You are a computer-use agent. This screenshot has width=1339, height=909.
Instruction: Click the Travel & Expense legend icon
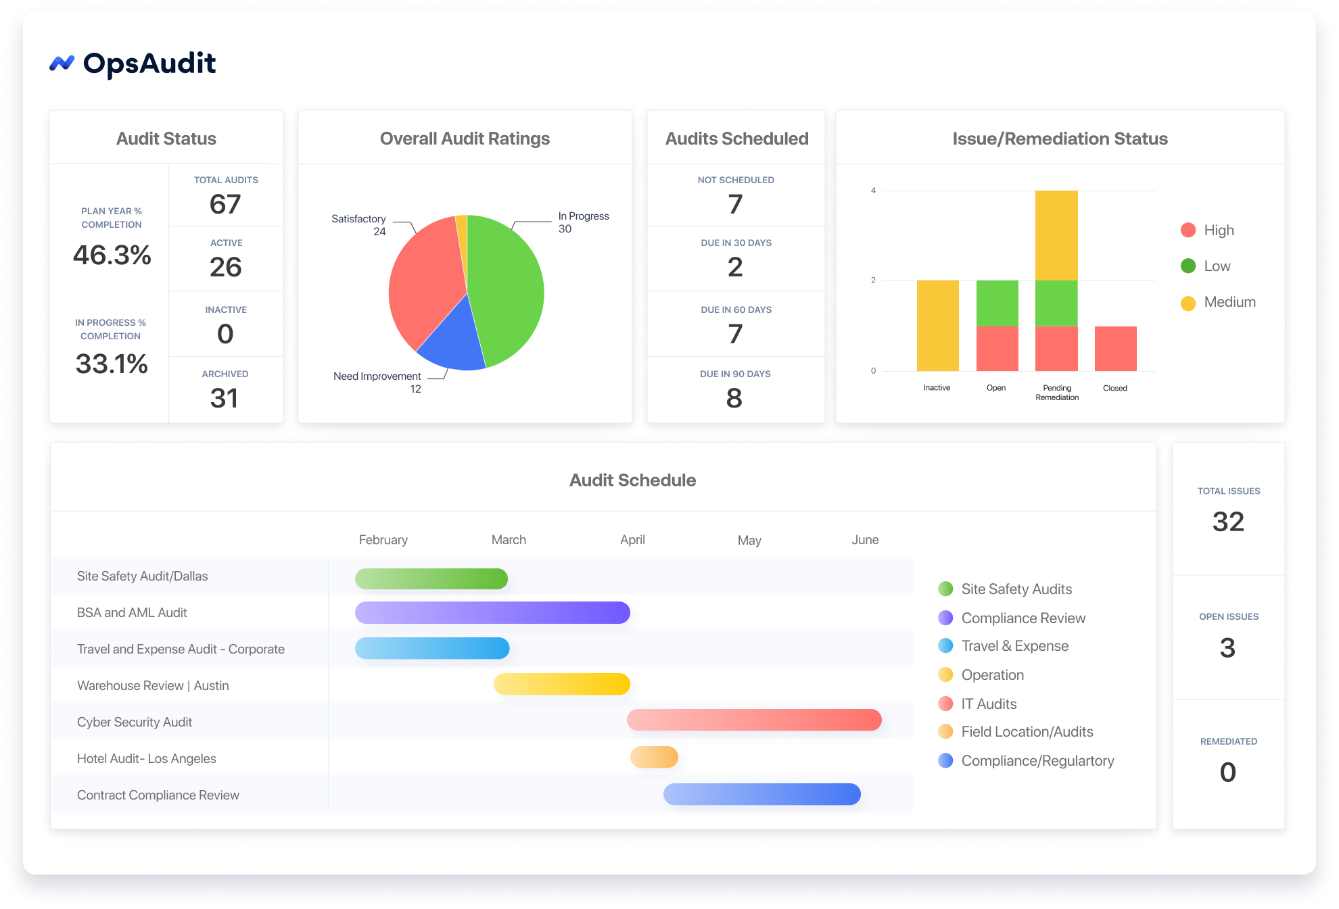pos(946,646)
